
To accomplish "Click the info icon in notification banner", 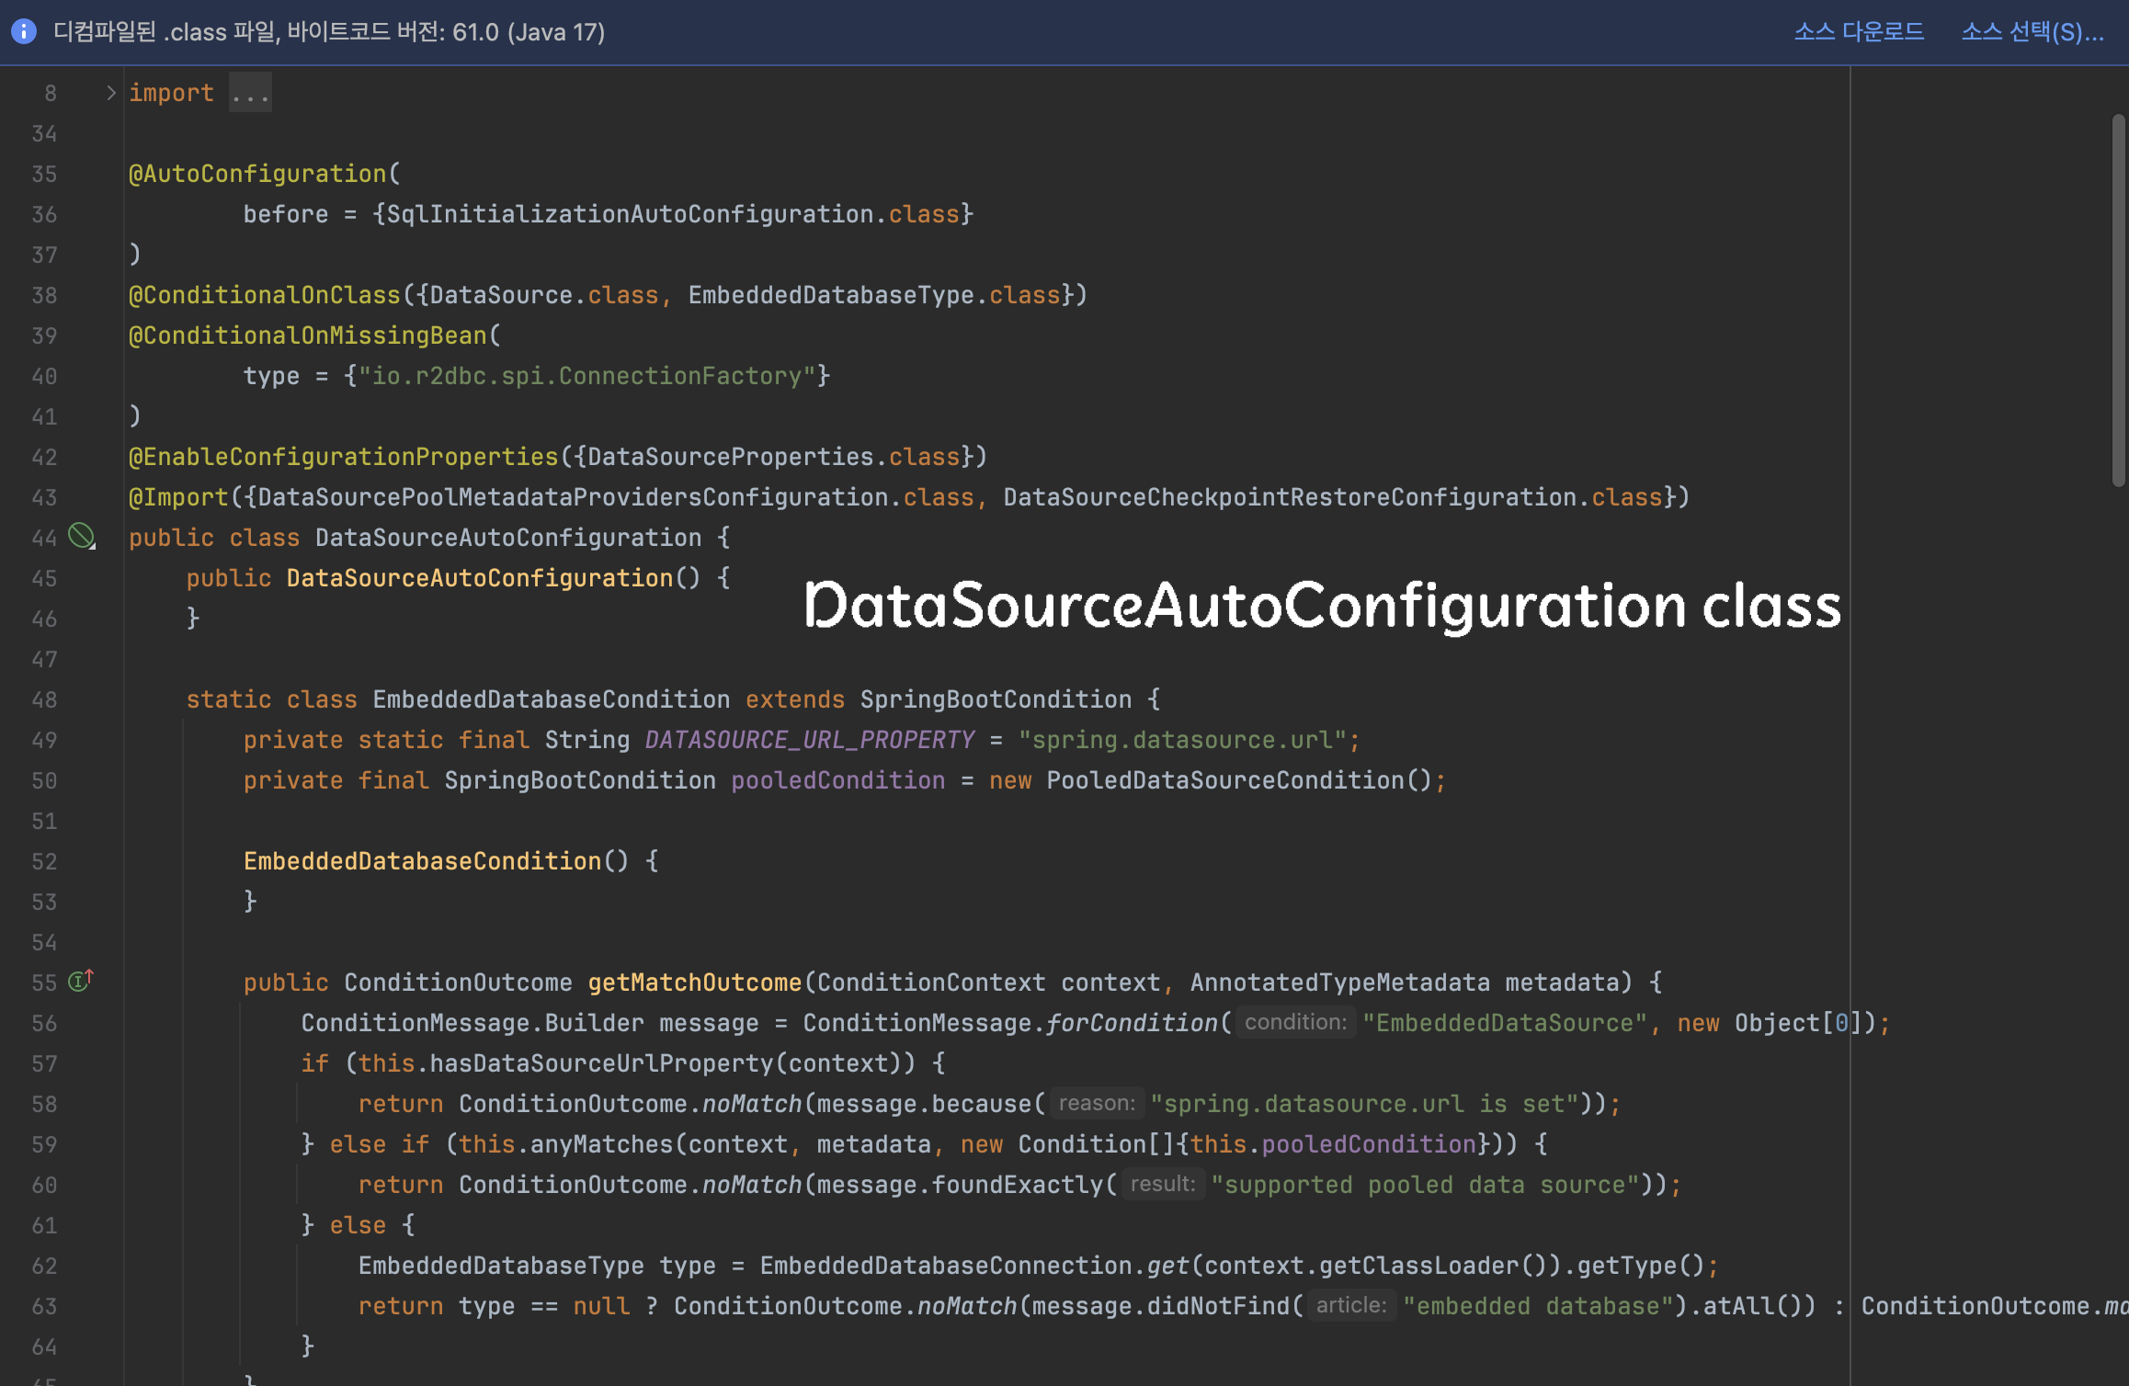I will (24, 32).
